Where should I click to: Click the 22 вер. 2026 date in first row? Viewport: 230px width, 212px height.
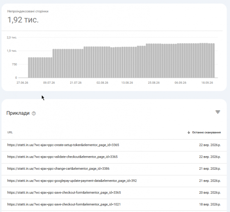(210, 145)
